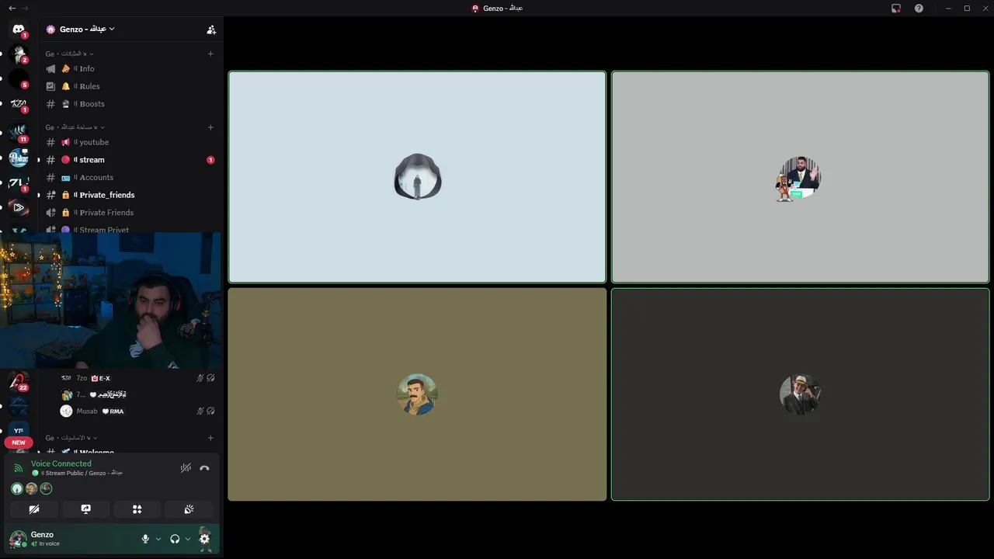Viewport: 994px width, 559px height.
Task: Click the invite members icon beside server name
Action: (x=211, y=30)
